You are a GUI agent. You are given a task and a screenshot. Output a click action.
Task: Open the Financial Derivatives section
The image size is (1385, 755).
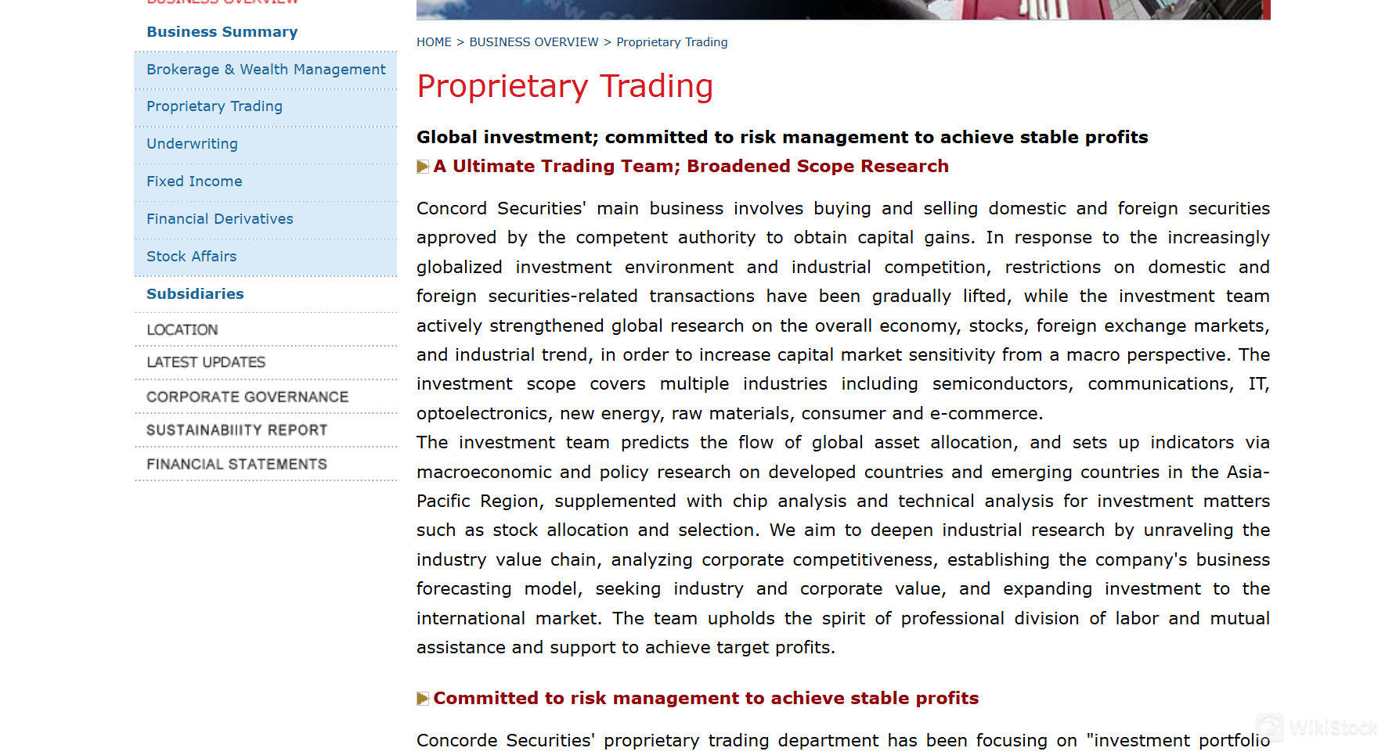tap(219, 219)
